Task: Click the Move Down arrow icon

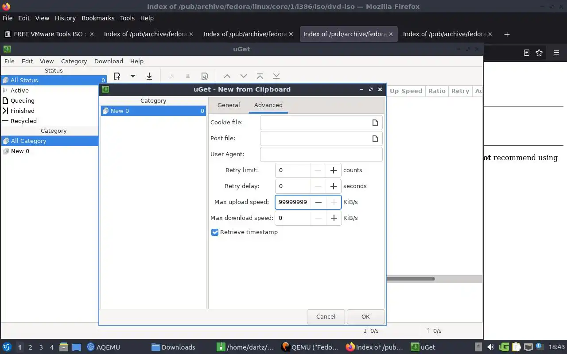Action: 243,76
